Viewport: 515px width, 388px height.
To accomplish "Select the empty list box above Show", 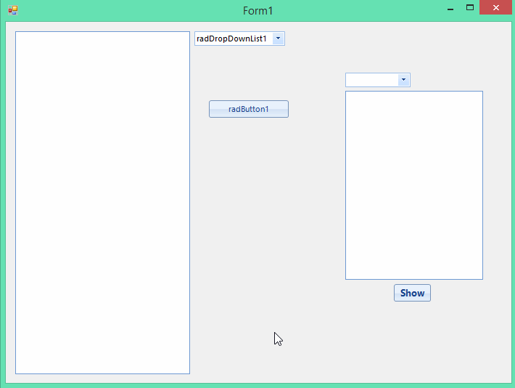I will pos(414,185).
